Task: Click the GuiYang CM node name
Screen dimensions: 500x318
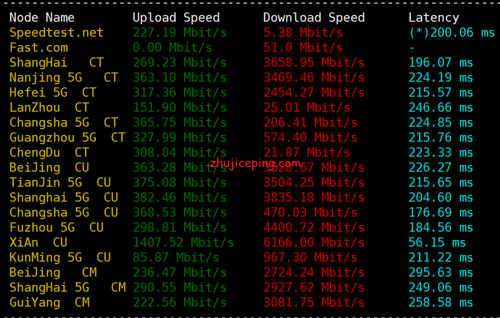Action: (x=49, y=302)
